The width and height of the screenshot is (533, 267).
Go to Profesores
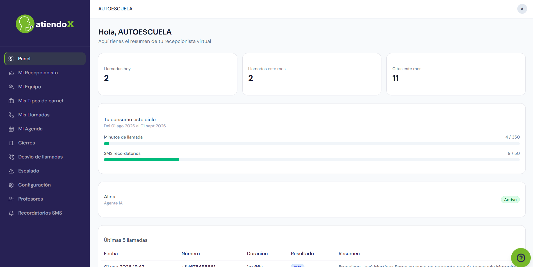[45, 199]
